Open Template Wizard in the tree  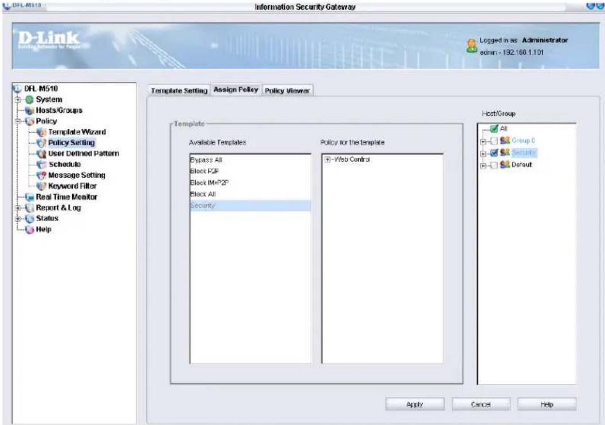(x=77, y=132)
